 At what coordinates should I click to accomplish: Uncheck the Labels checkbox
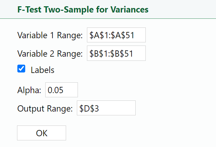click(21, 69)
